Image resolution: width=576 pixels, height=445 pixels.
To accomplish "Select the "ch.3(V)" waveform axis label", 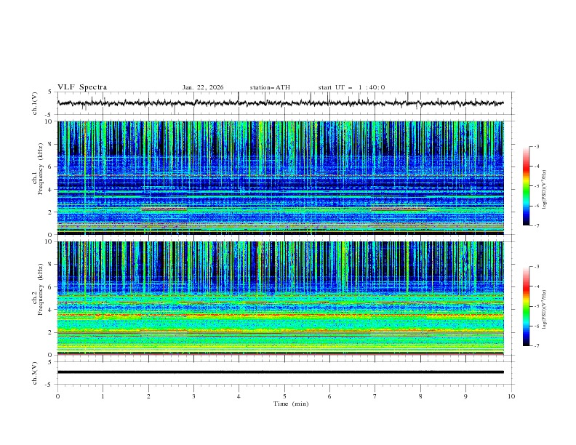I will click(x=36, y=372).
